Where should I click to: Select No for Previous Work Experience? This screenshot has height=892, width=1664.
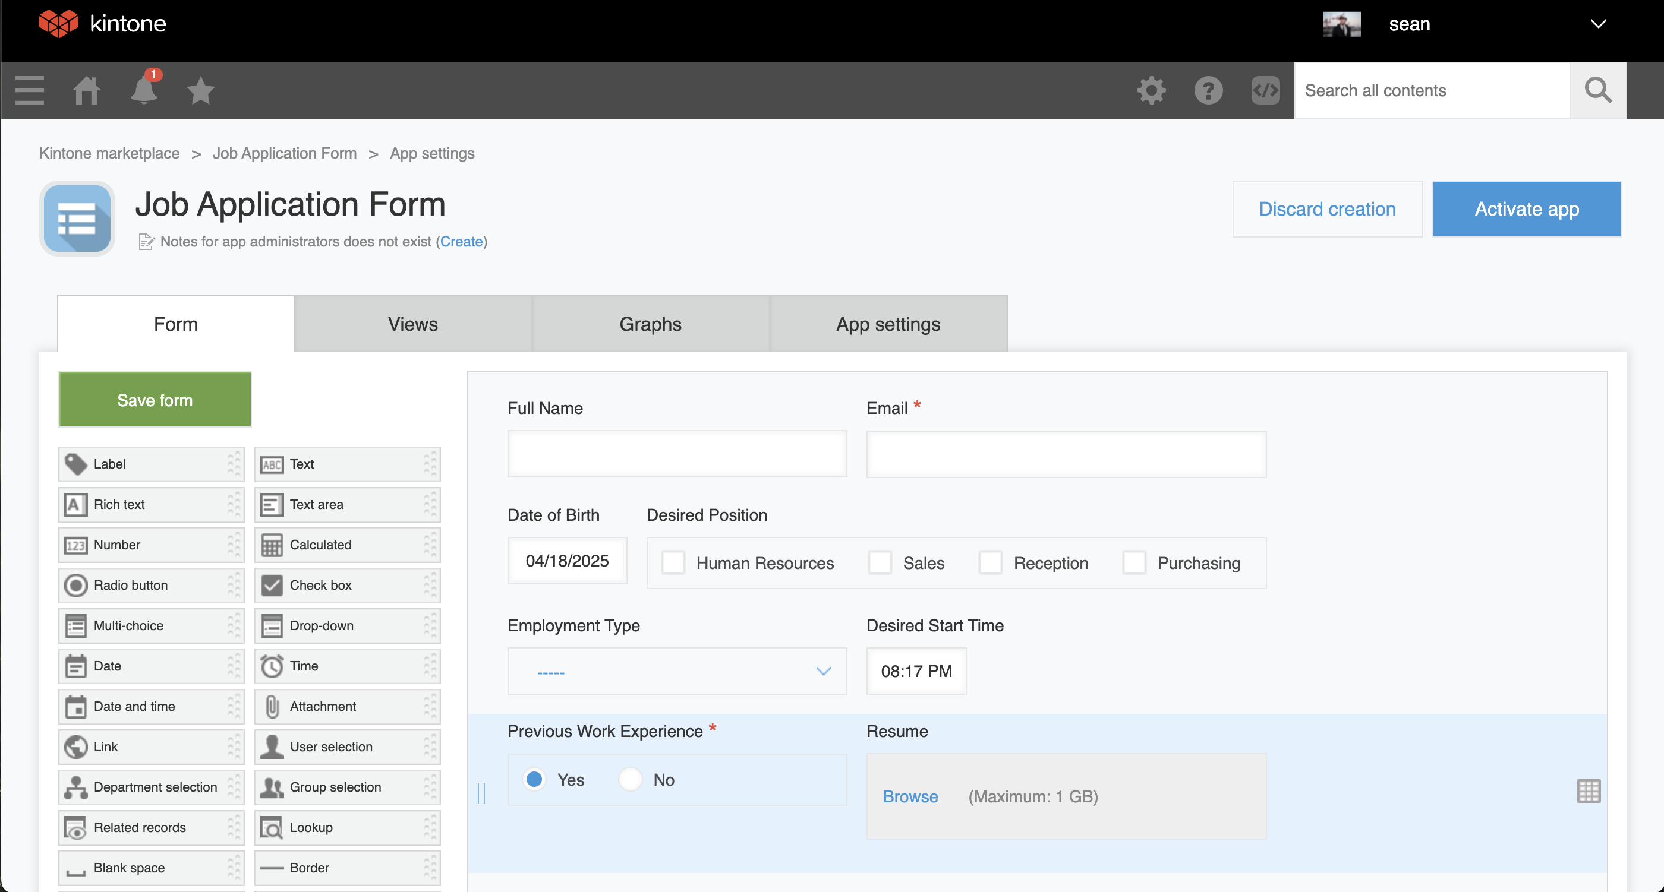[630, 779]
